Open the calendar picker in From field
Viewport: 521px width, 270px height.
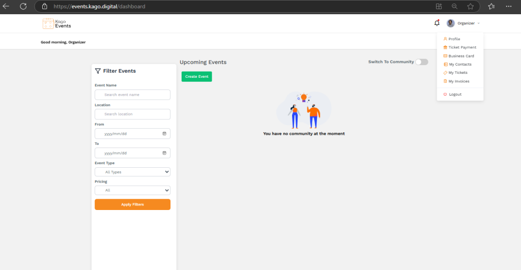coord(164,134)
